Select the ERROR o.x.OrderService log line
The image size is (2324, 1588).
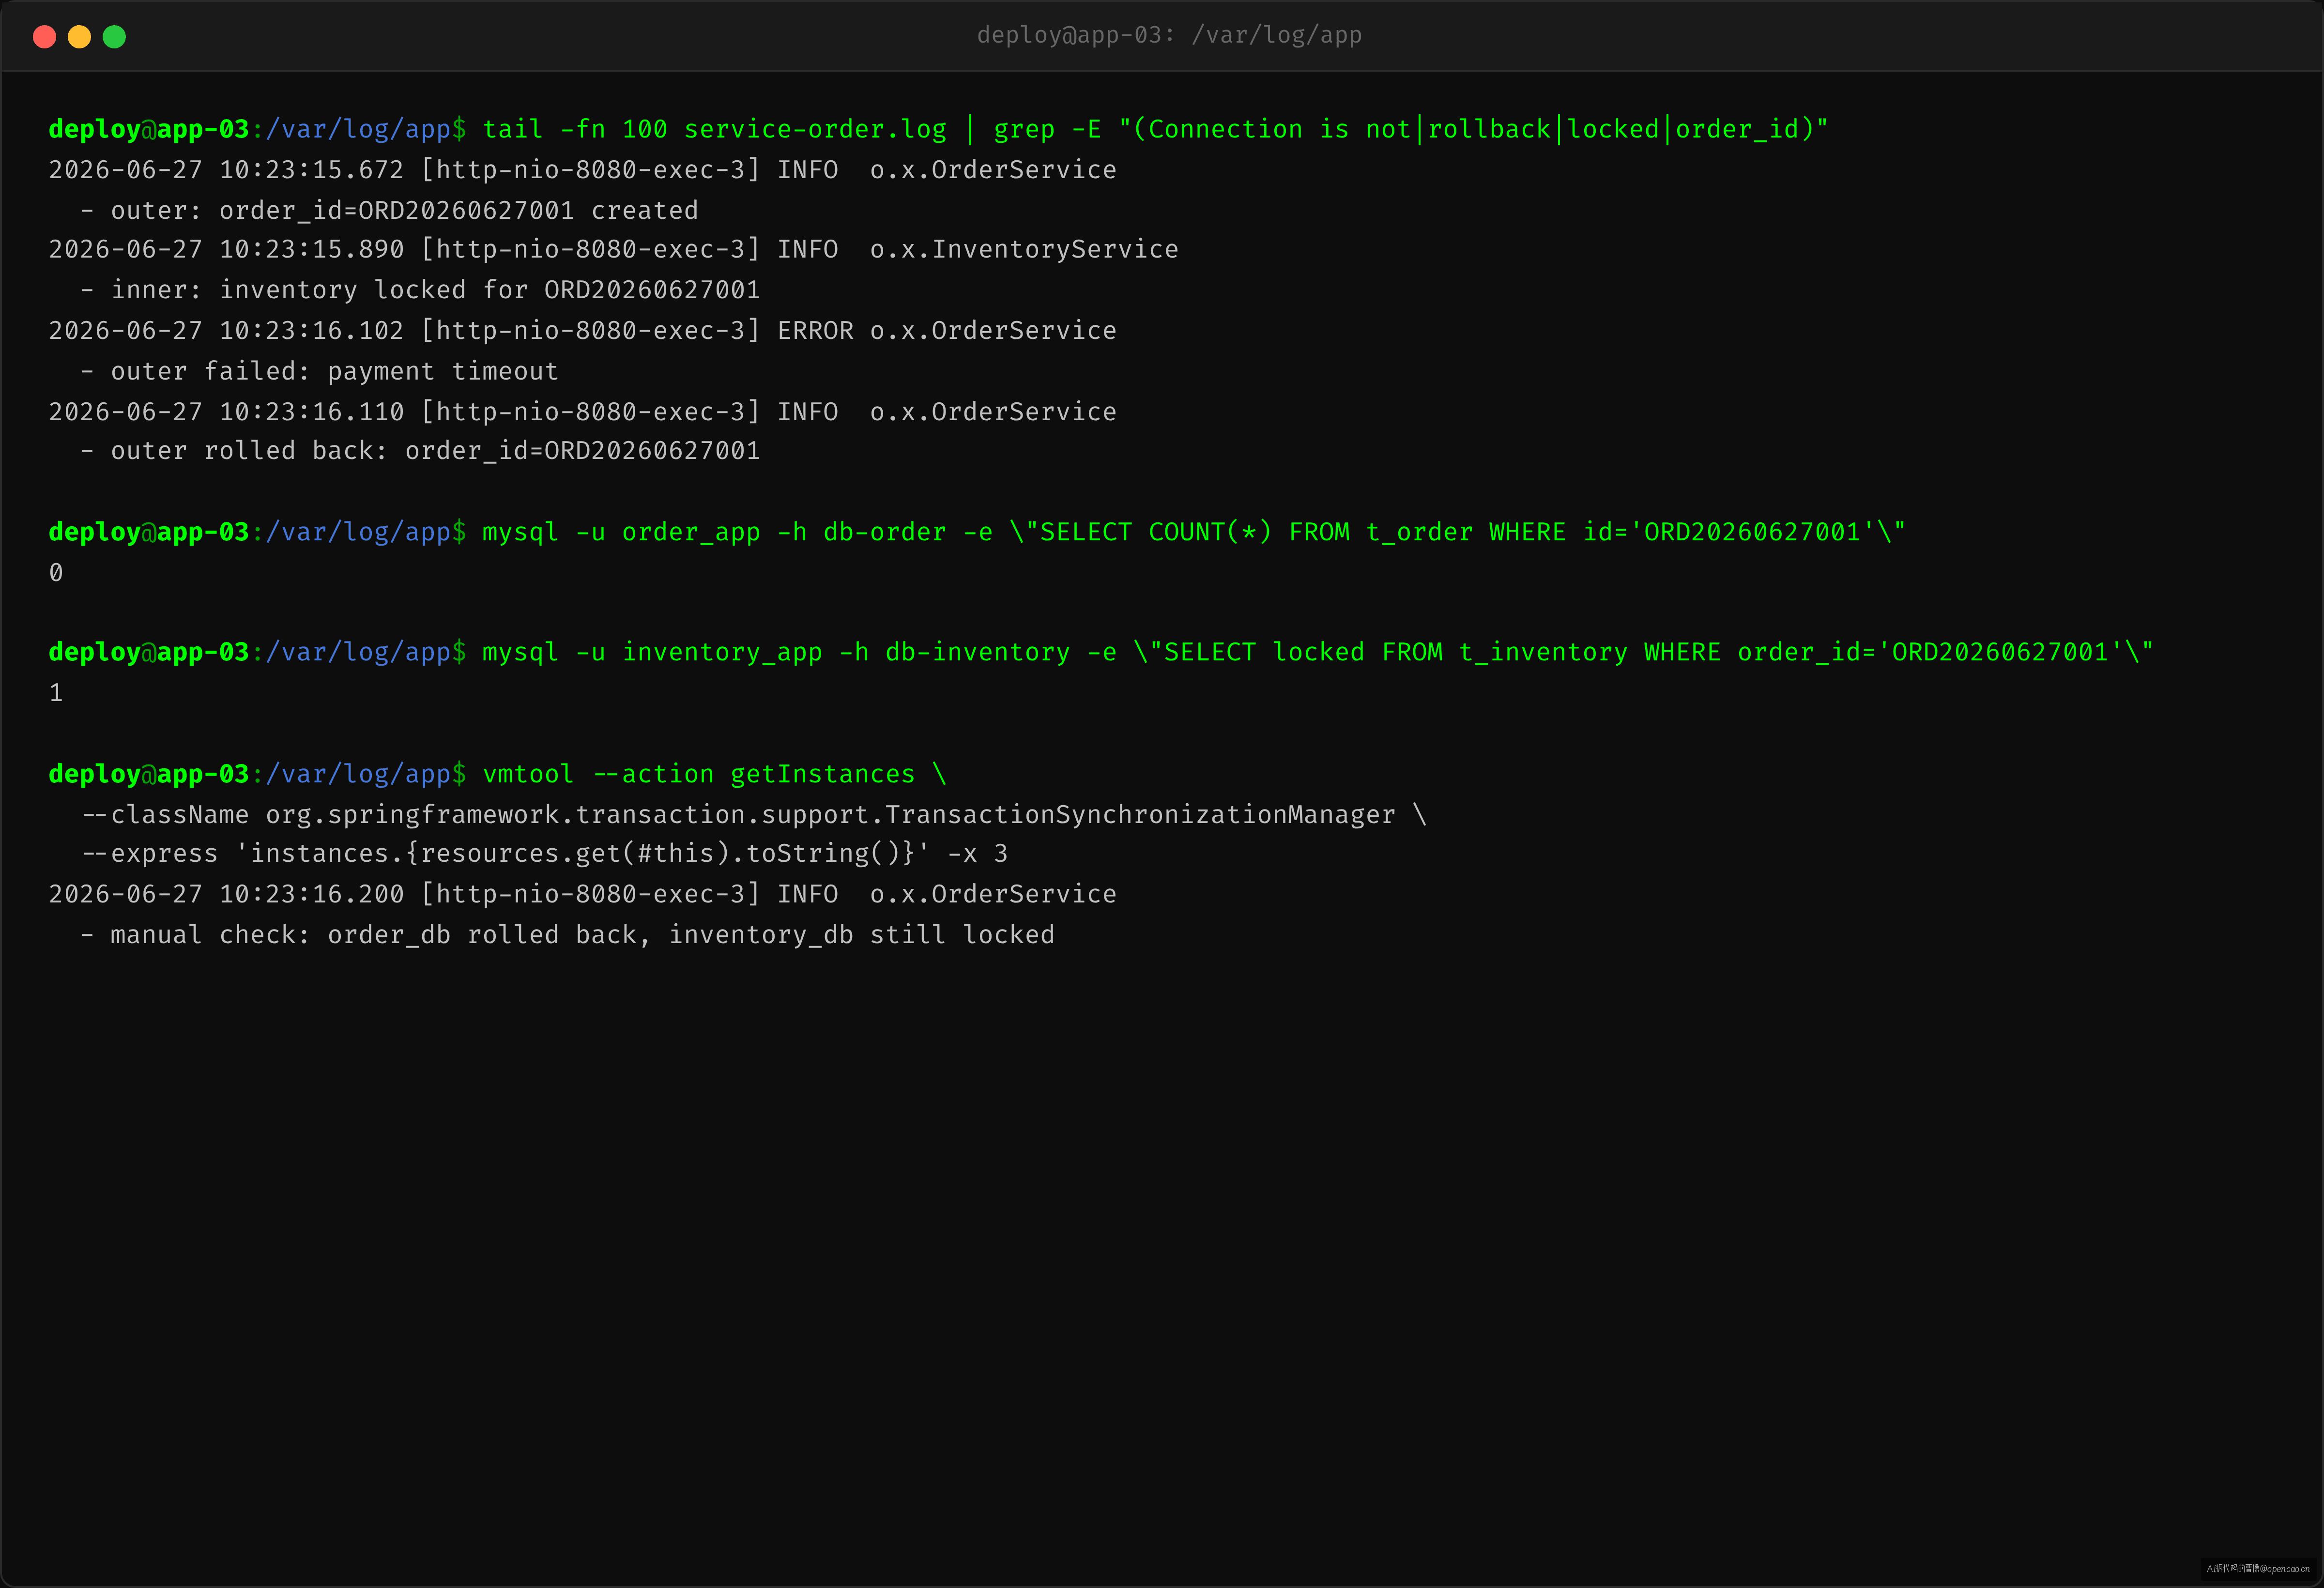point(582,331)
